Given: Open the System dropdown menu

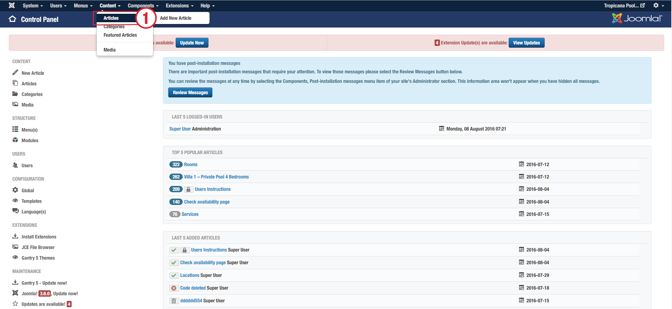Looking at the screenshot, I should coord(33,6).
